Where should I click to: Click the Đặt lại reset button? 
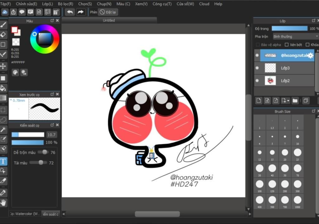pyautogui.click(x=108, y=12)
